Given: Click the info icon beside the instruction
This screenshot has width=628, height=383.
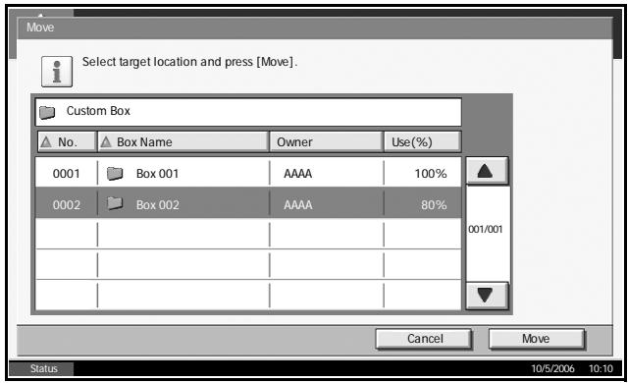Looking at the screenshot, I should 57,72.
